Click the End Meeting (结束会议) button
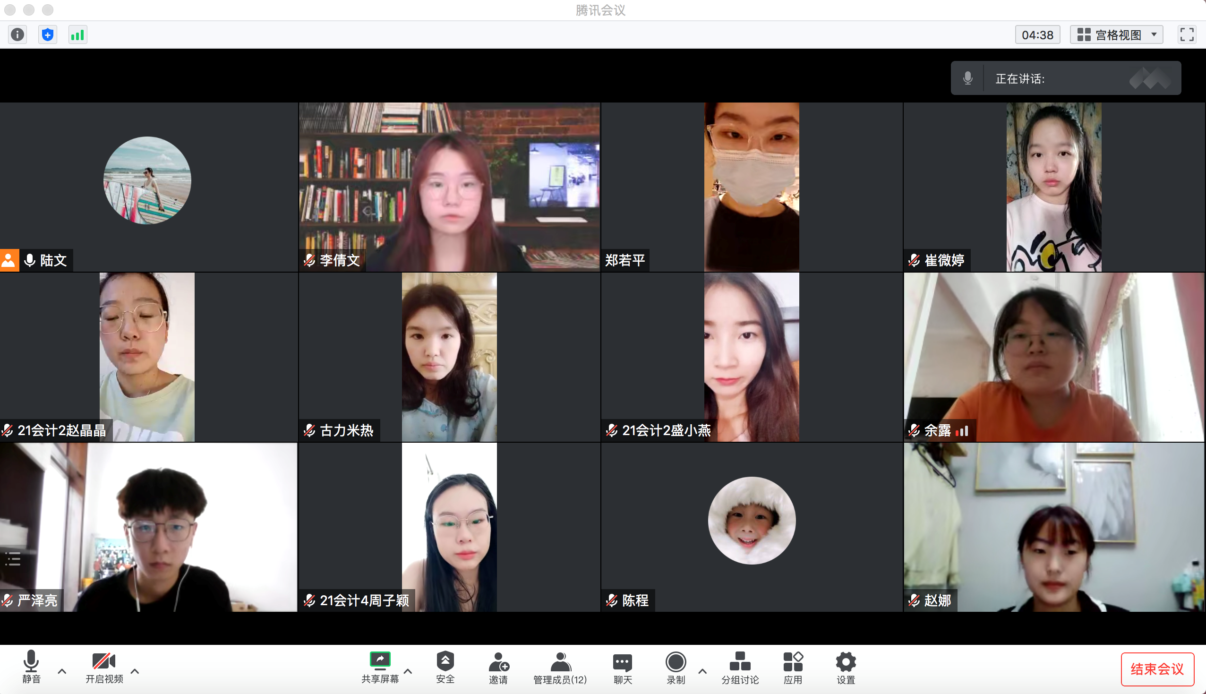 pyautogui.click(x=1157, y=669)
